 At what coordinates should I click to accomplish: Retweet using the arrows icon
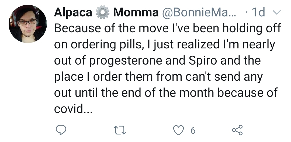coord(120,130)
